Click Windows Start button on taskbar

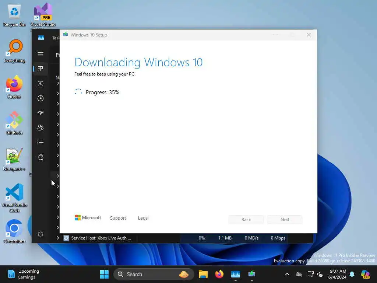(x=104, y=274)
